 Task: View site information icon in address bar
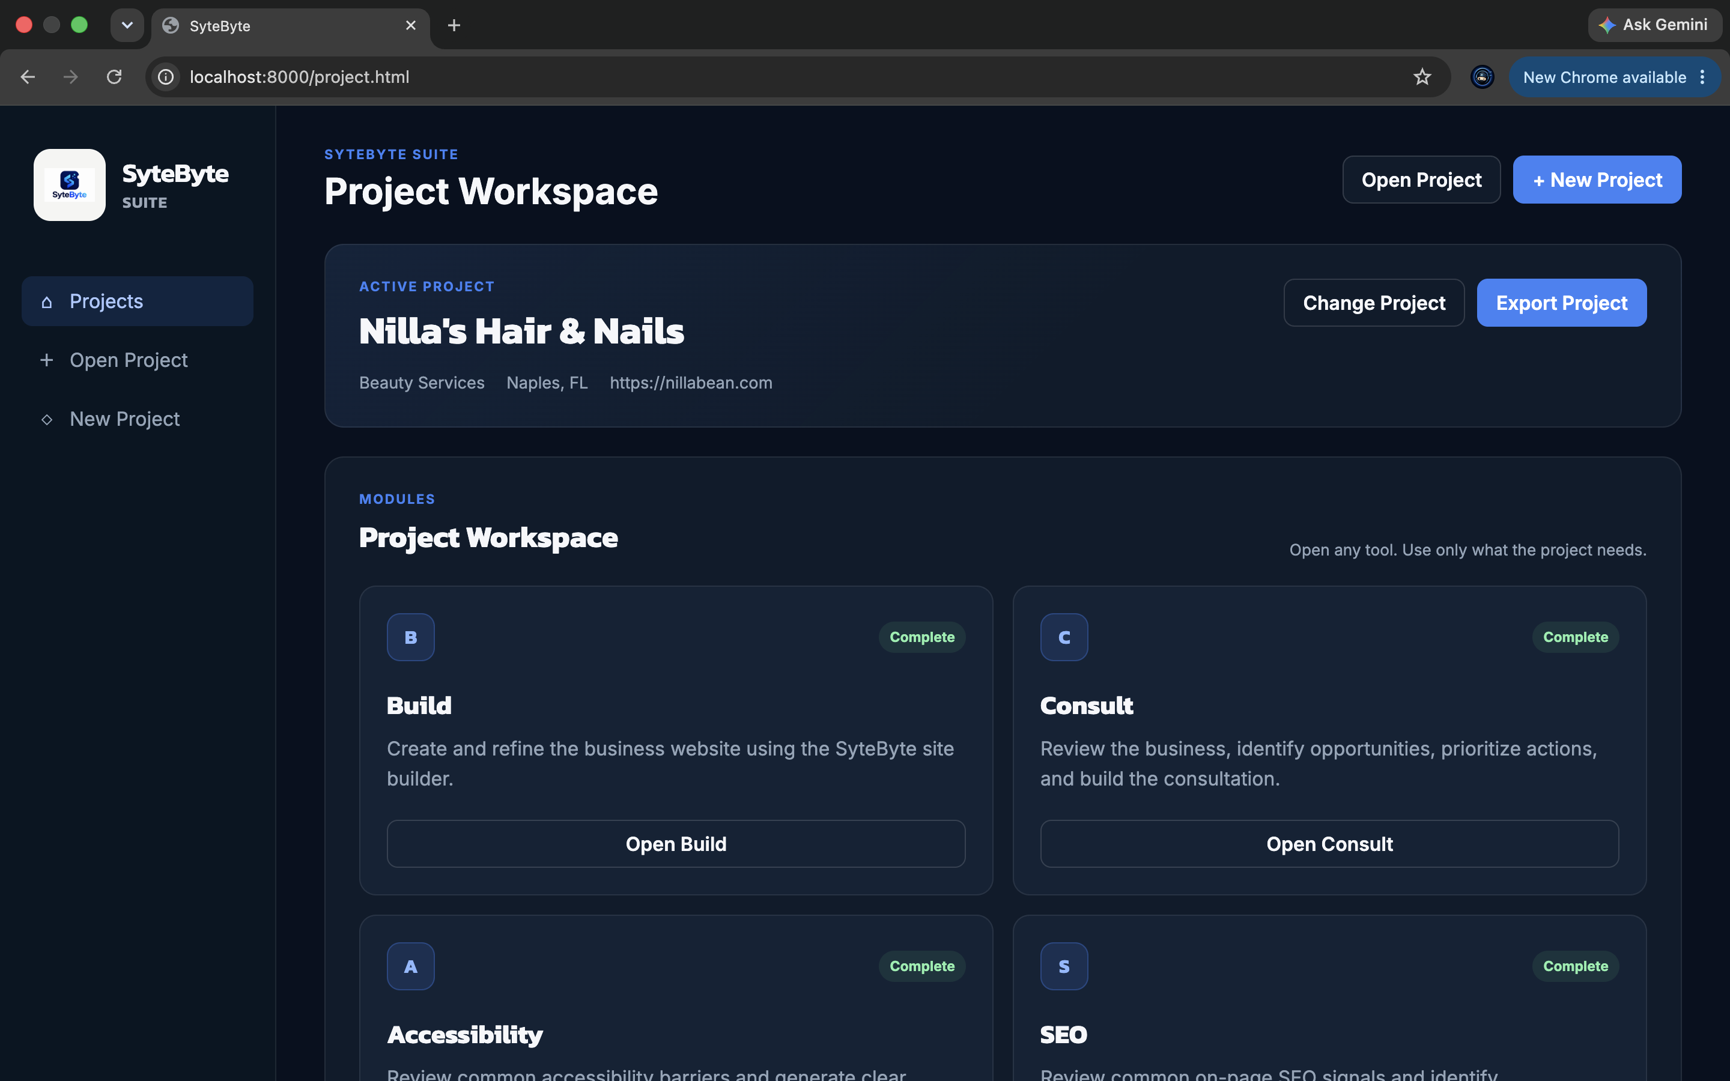tap(166, 77)
